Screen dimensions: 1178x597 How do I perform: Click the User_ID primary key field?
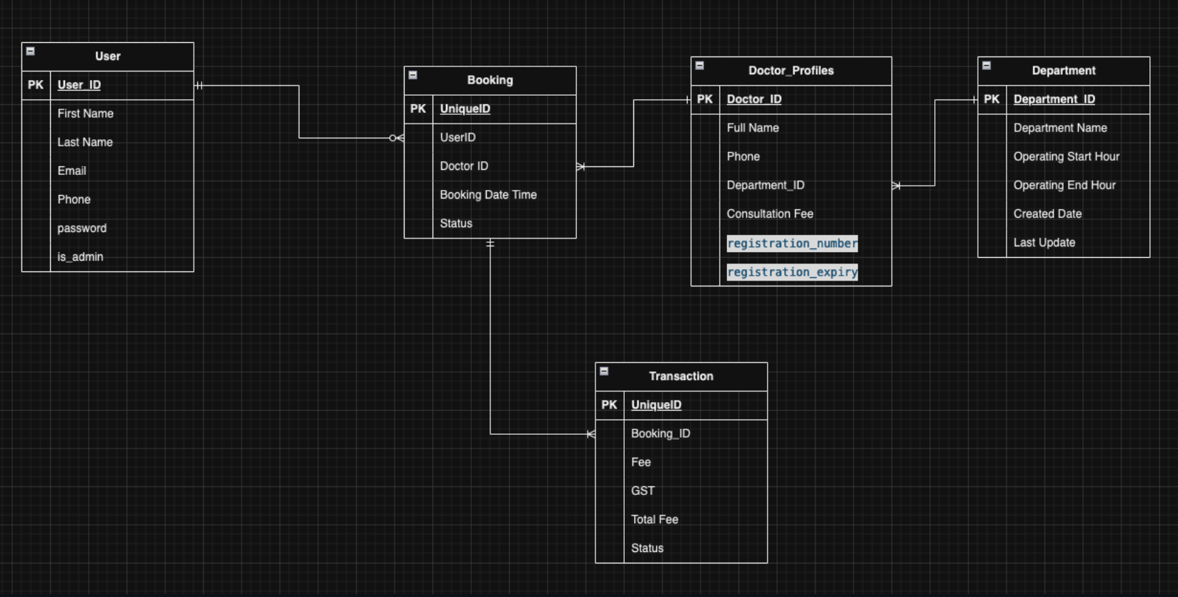coord(79,85)
